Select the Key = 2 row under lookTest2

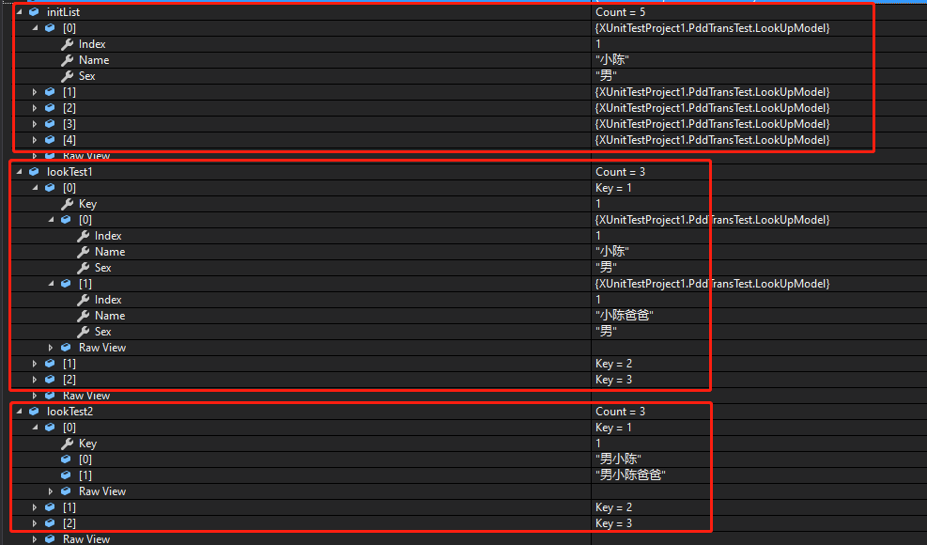click(x=614, y=506)
